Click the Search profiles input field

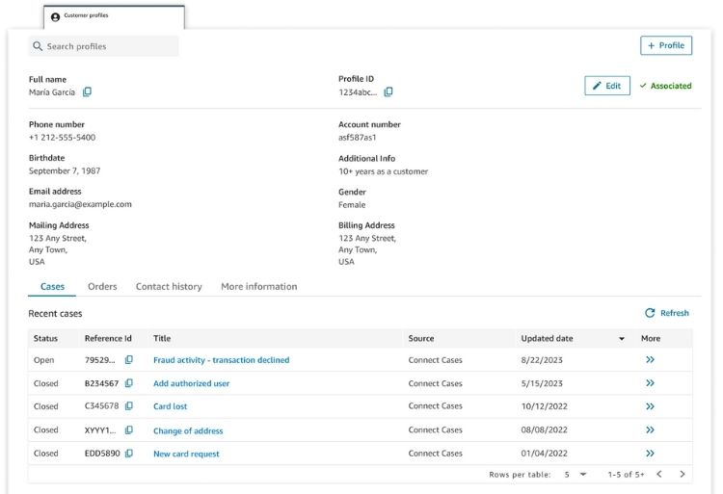[x=104, y=46]
